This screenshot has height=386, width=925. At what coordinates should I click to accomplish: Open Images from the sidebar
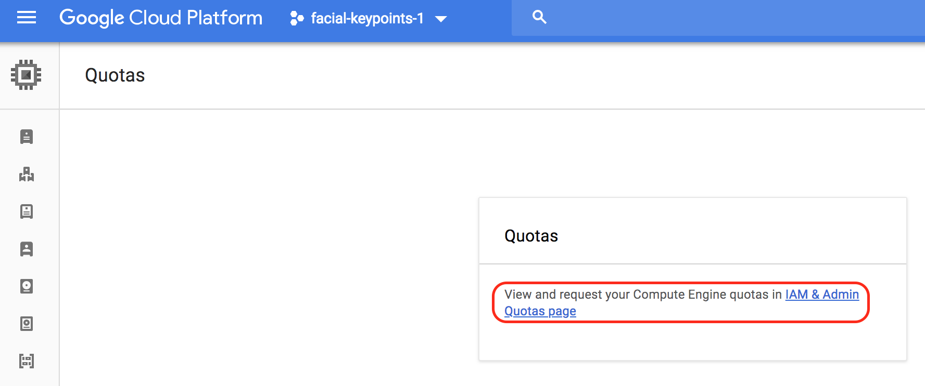pos(27,361)
